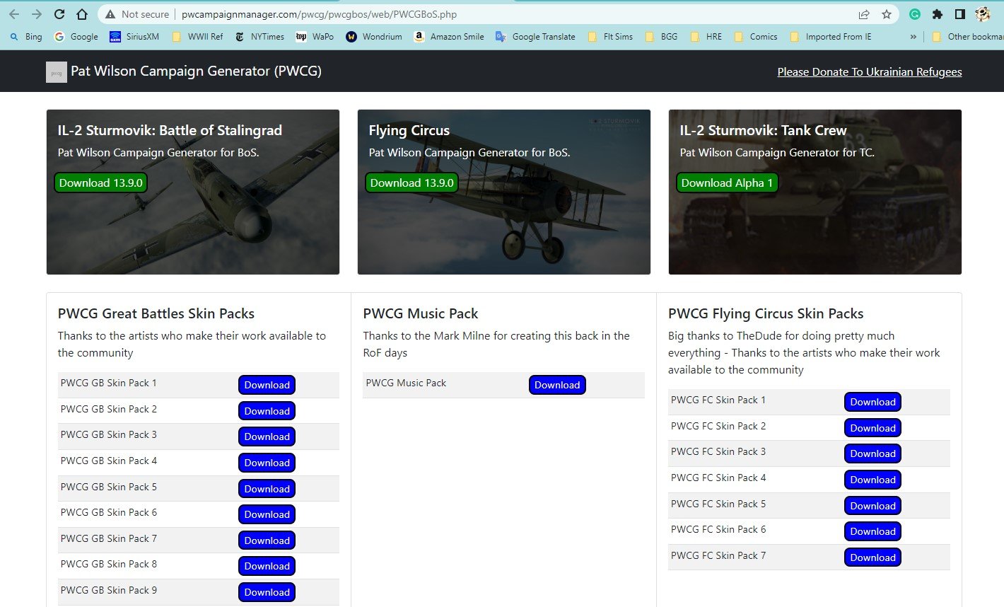Download 13.9.0 for Flying Circus
Image resolution: width=1004 pixels, height=607 pixels.
click(412, 183)
